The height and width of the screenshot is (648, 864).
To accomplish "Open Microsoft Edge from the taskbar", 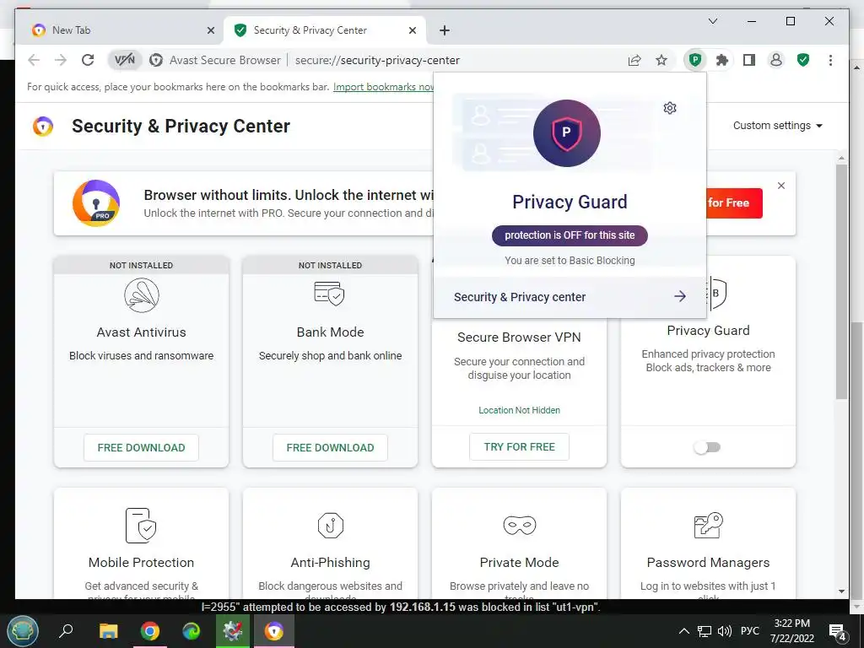I will [192, 631].
